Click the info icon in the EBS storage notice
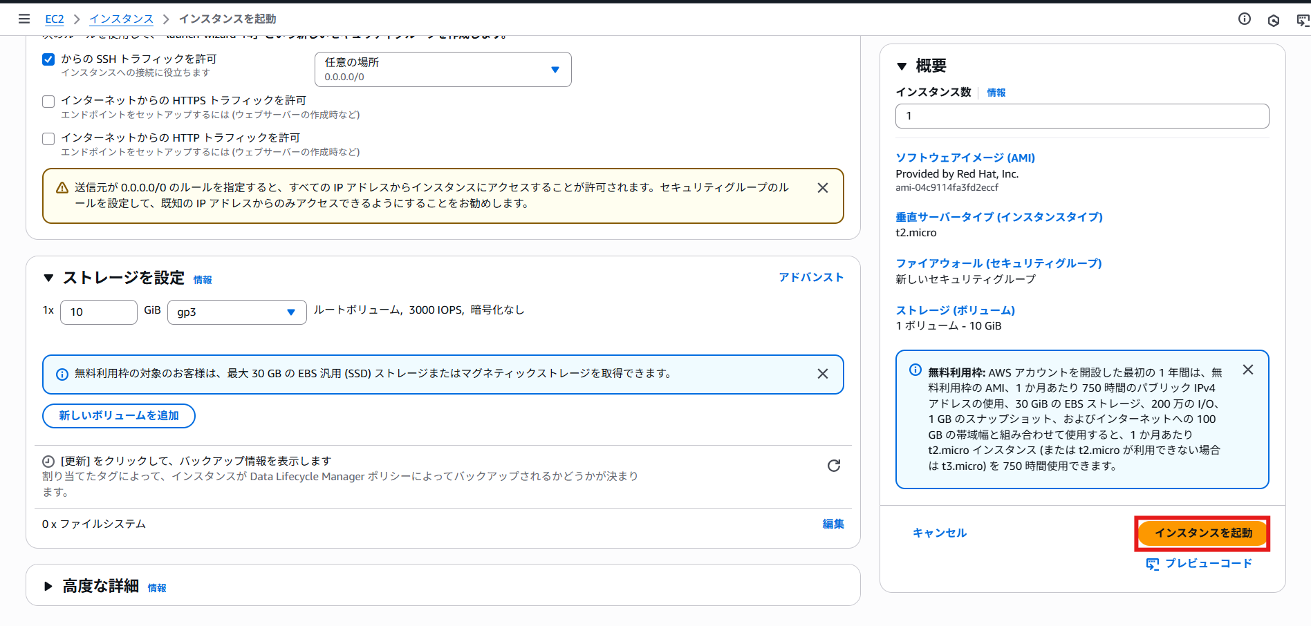 [x=62, y=374]
